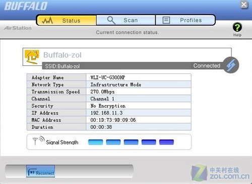Screen dimensions: 252x184
Task: Select the IP address '192.168.11.3'
Action: click(x=106, y=113)
